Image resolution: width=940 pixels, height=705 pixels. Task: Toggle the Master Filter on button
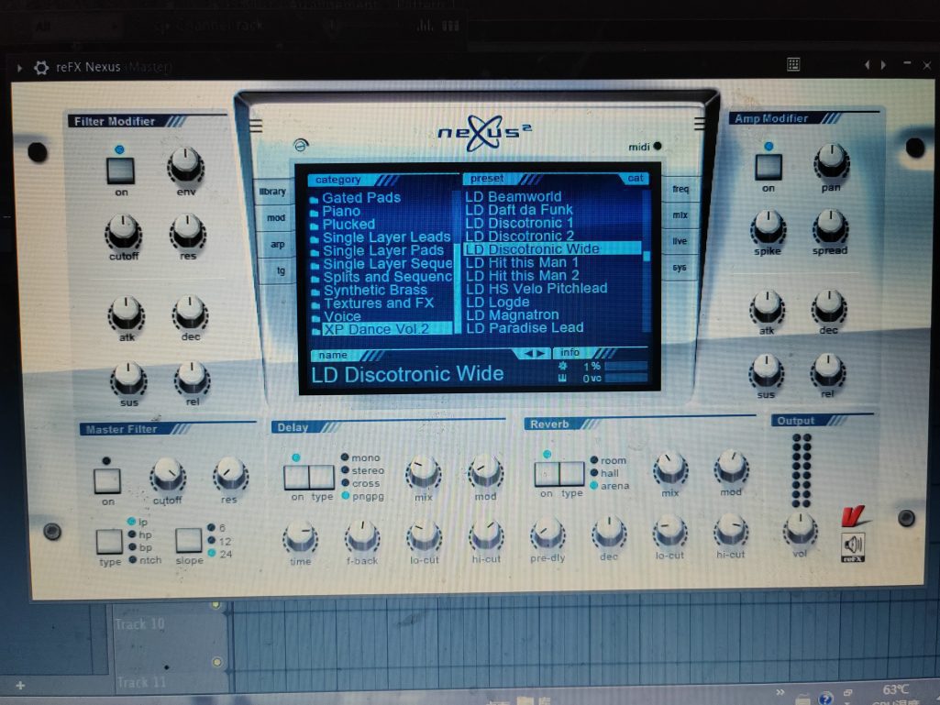click(x=107, y=480)
